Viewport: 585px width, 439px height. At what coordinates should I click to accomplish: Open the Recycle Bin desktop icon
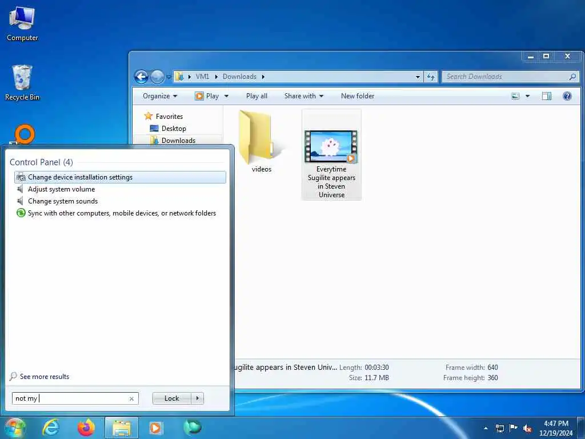click(x=22, y=82)
